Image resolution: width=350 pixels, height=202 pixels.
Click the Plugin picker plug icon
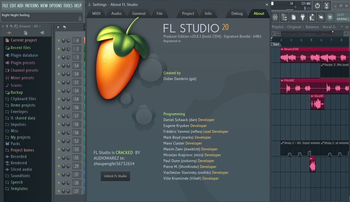click(x=303, y=17)
